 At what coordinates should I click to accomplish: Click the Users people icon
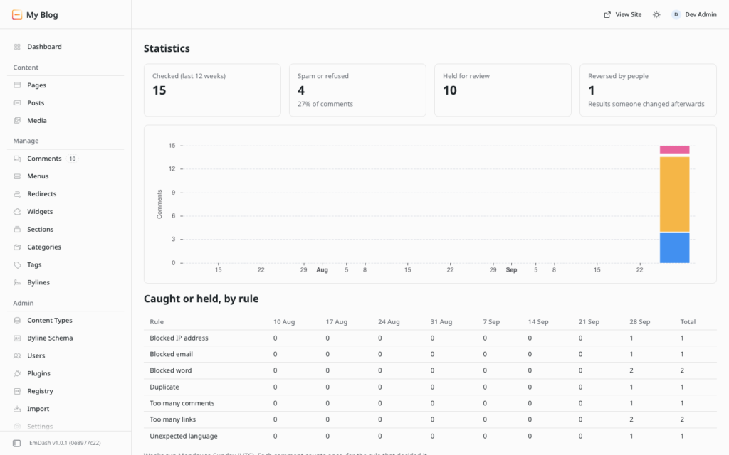point(17,355)
